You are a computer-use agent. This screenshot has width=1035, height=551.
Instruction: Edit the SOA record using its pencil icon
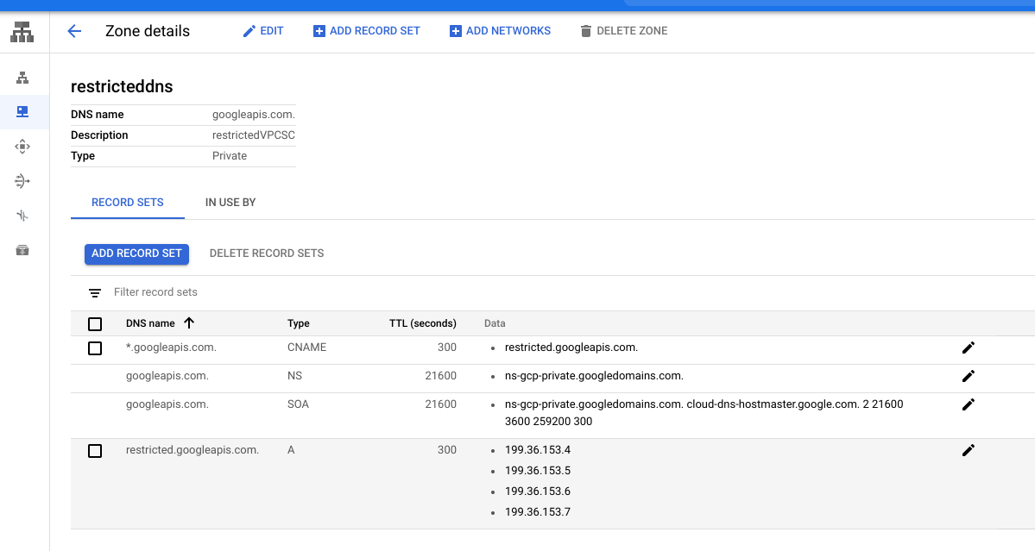click(x=968, y=404)
